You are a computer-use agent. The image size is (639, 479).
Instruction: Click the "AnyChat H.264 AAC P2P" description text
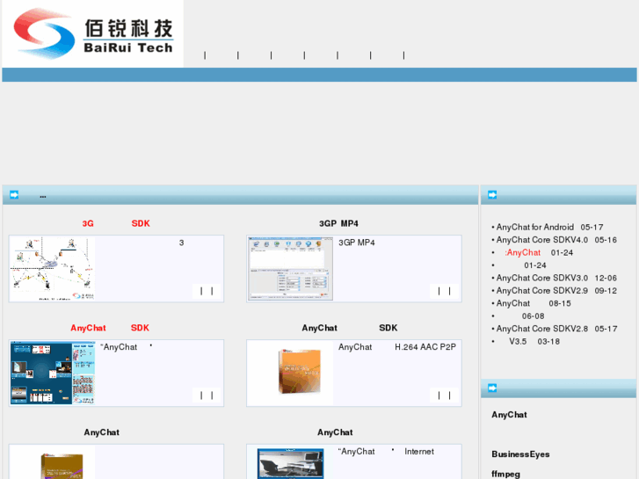397,347
